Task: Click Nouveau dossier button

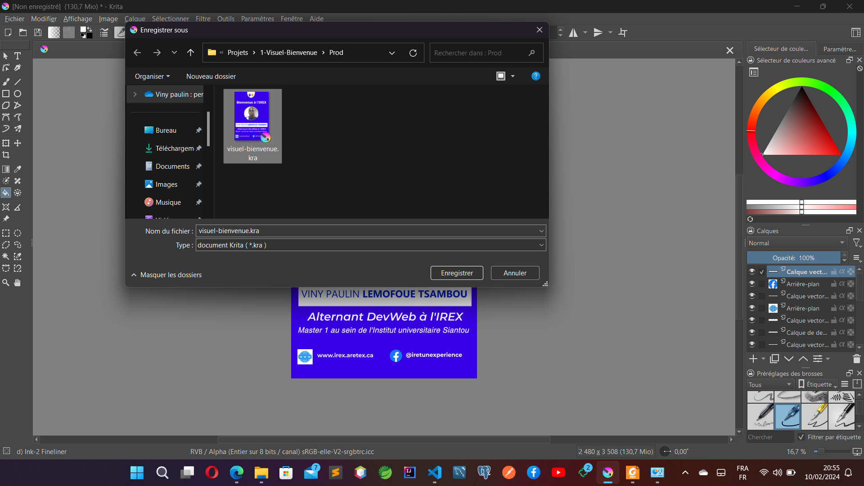Action: point(211,76)
